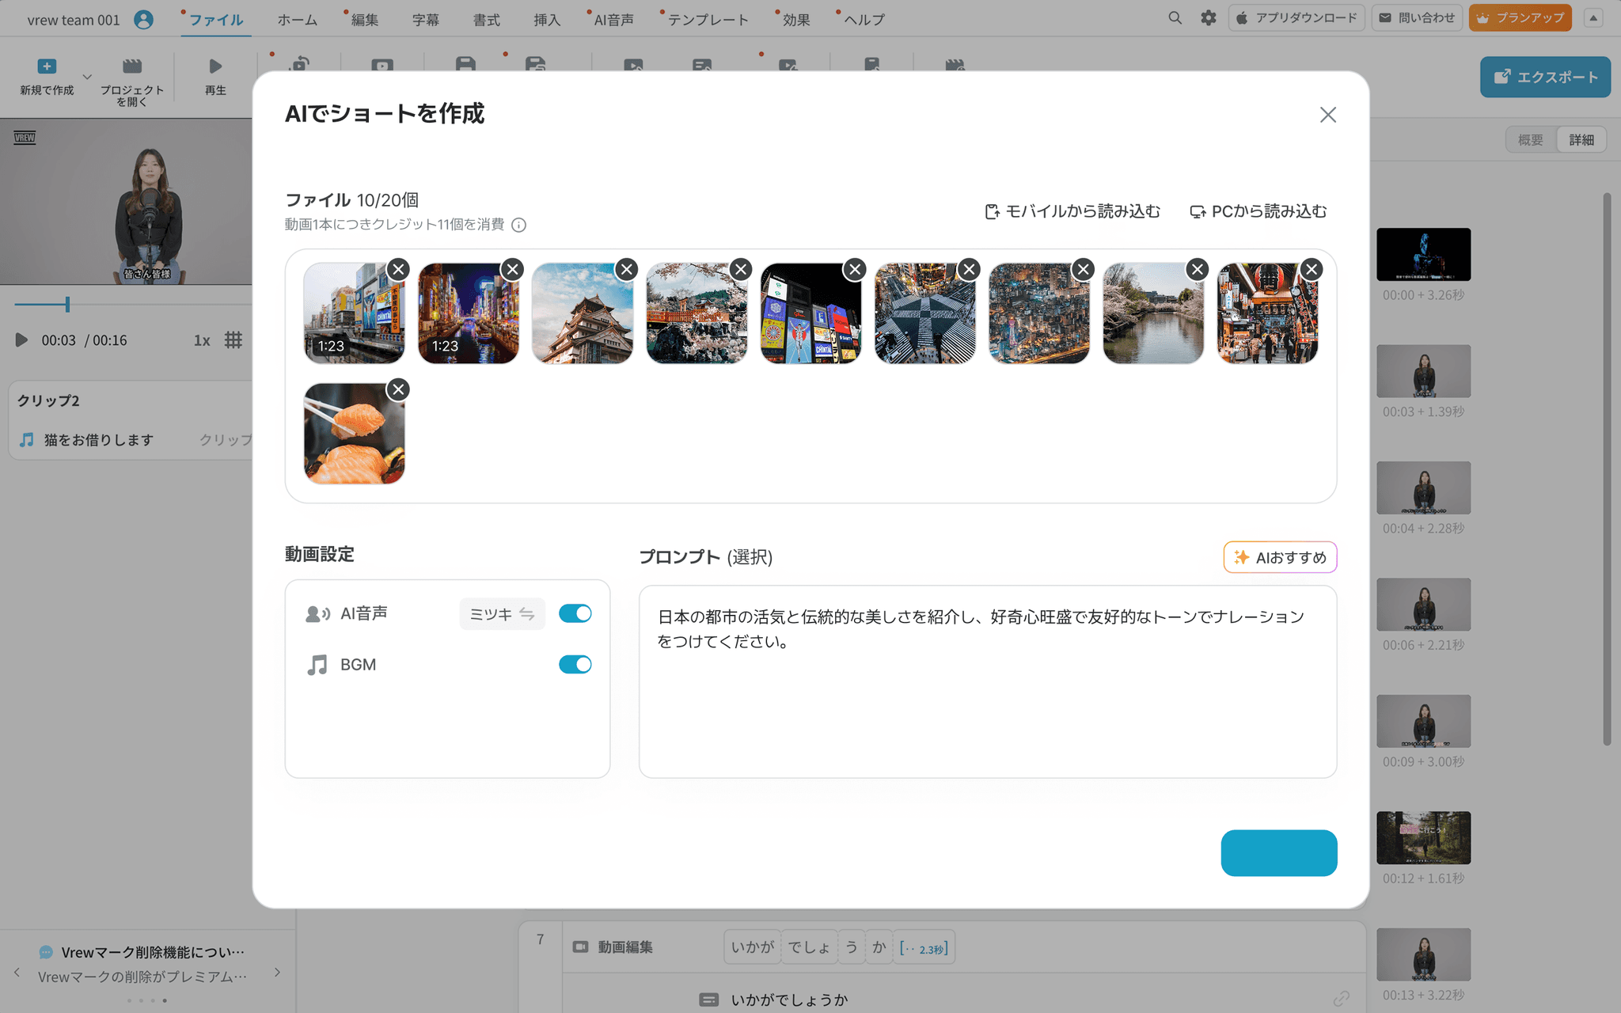Click the AIおすすめ button
Image resolution: width=1621 pixels, height=1013 pixels.
1279,557
